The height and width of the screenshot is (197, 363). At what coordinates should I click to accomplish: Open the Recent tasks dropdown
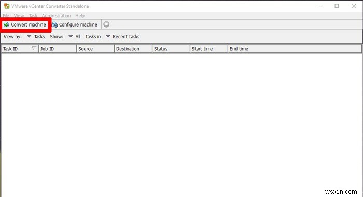click(x=123, y=37)
